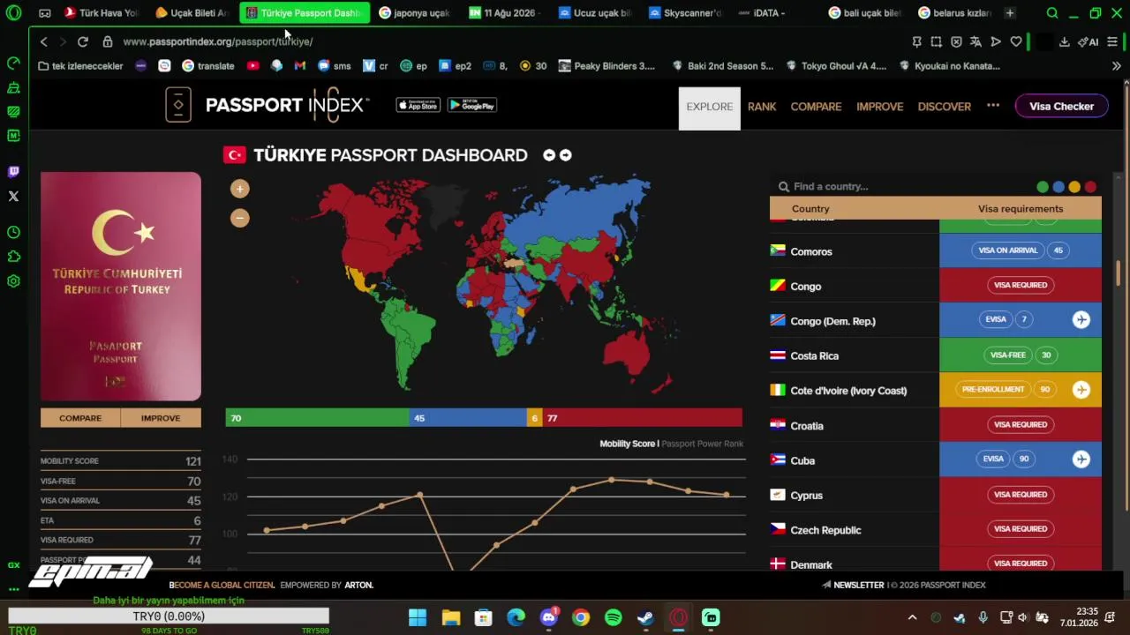Screen dimensions: 1130x635
Task: Open the Peaky Blinders bookmark
Action: [606, 66]
